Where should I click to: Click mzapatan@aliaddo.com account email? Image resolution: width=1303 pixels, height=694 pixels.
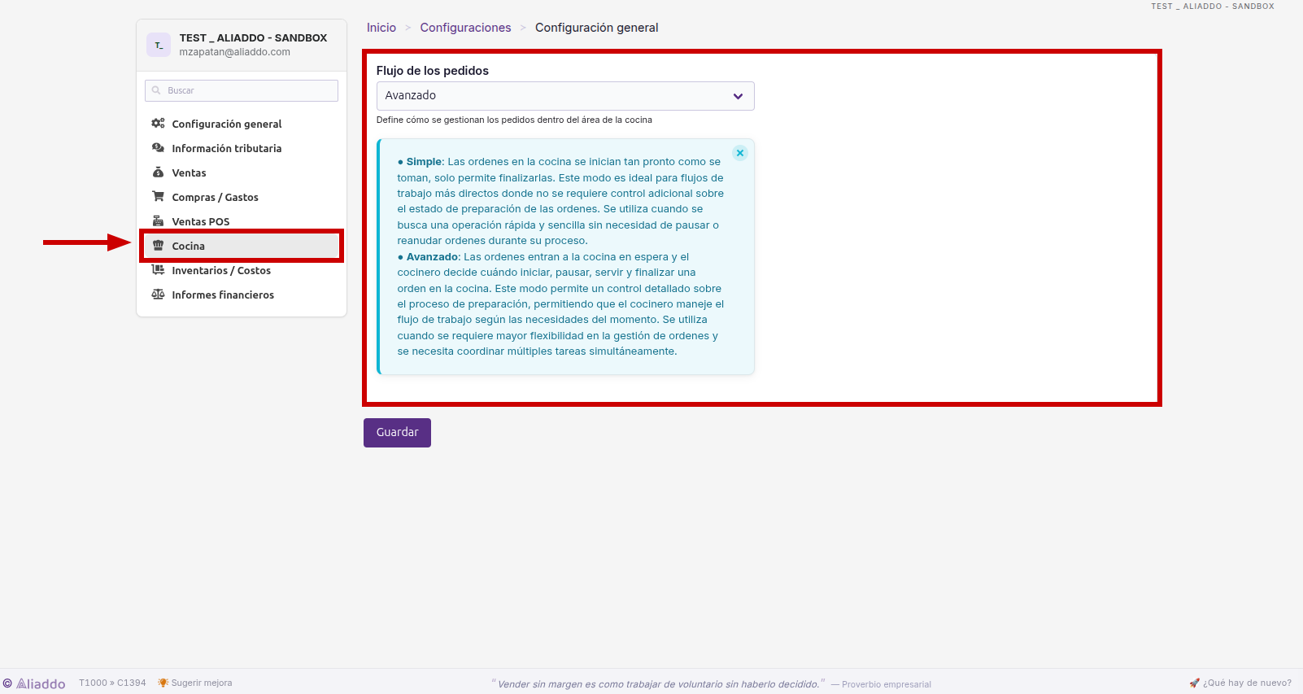[x=234, y=52]
